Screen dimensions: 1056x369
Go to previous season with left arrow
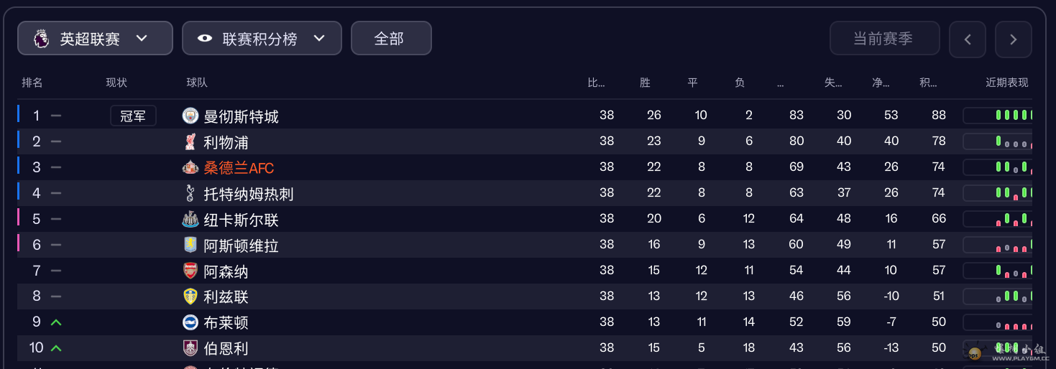(968, 39)
